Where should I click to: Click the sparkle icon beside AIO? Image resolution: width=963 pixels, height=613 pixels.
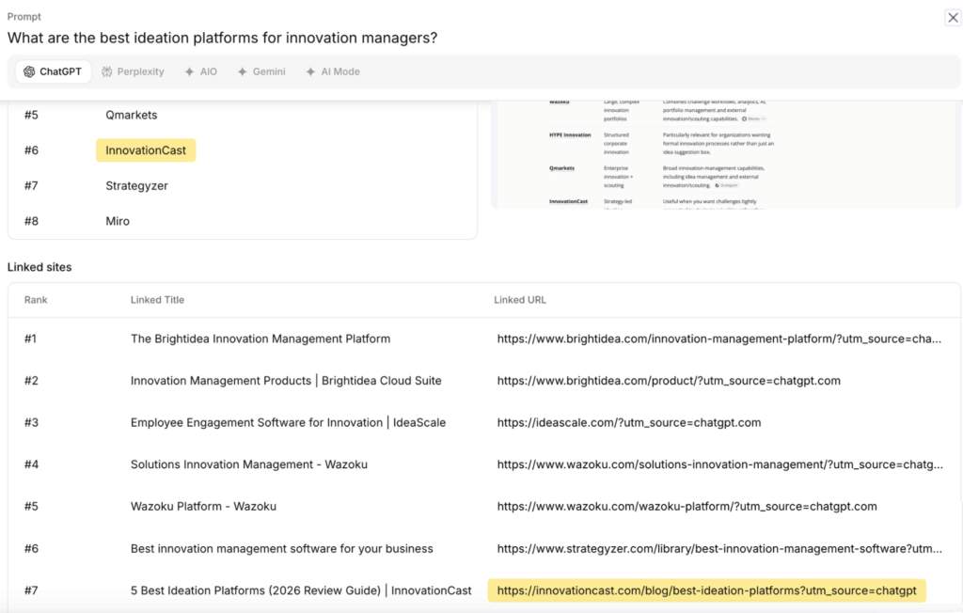pyautogui.click(x=189, y=71)
